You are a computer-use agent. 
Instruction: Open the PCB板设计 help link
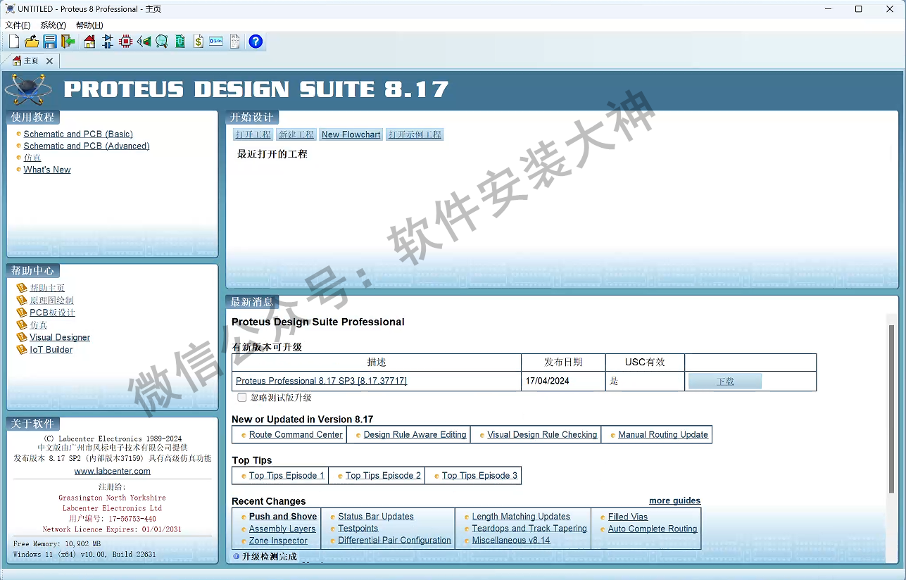(x=52, y=313)
